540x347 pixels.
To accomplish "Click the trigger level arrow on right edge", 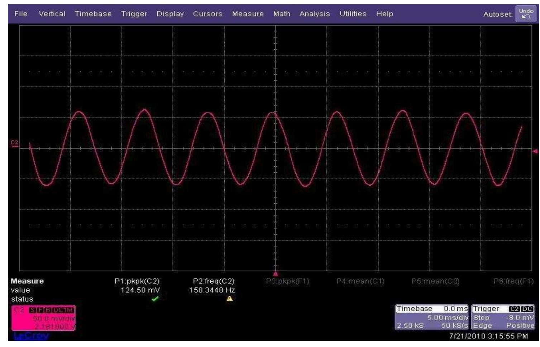I will (x=535, y=151).
